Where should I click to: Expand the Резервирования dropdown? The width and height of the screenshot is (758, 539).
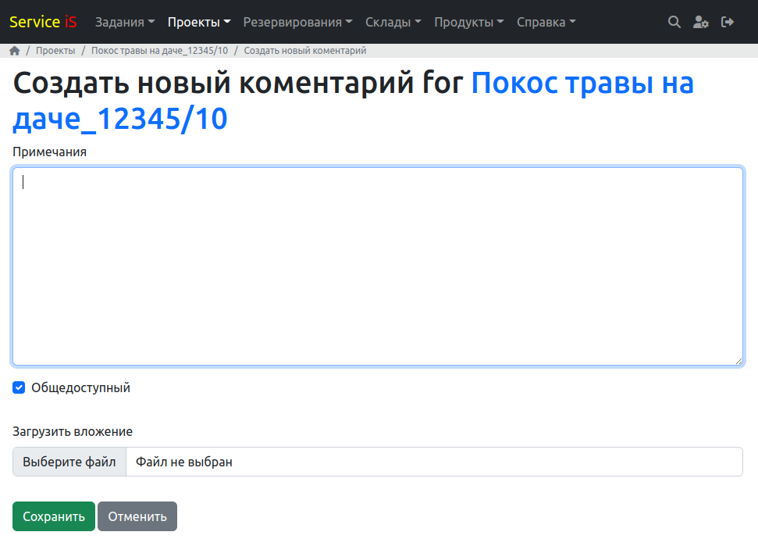click(x=297, y=22)
